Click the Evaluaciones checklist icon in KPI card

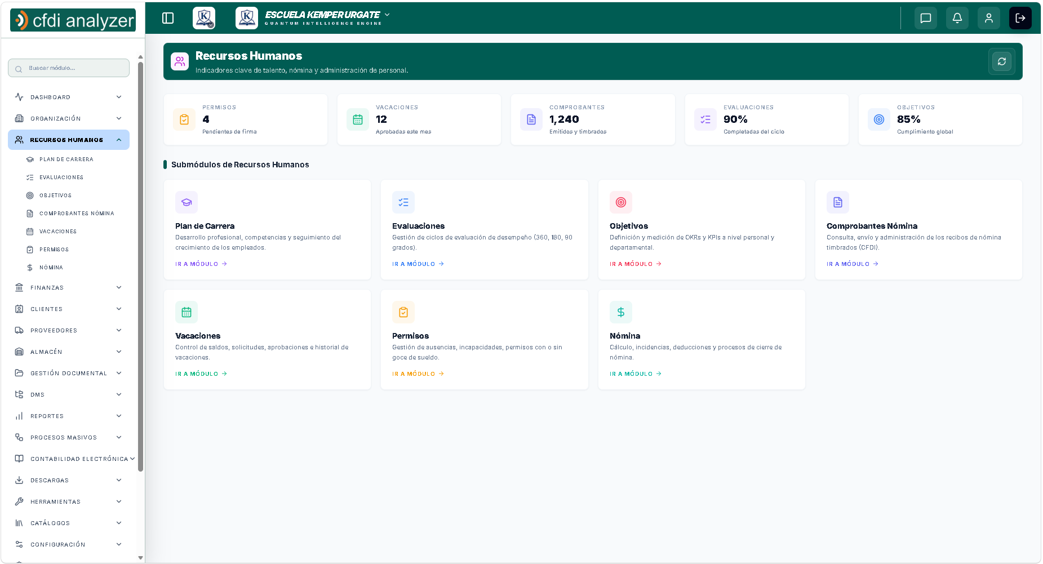click(705, 119)
